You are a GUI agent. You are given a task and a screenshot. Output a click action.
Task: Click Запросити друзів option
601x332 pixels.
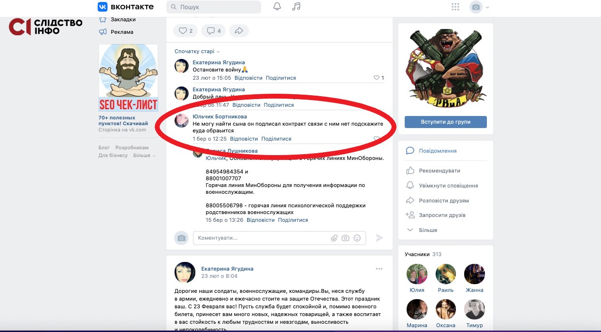pos(442,215)
